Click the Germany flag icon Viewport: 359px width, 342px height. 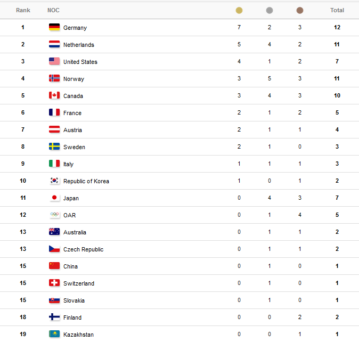pyautogui.click(x=54, y=27)
